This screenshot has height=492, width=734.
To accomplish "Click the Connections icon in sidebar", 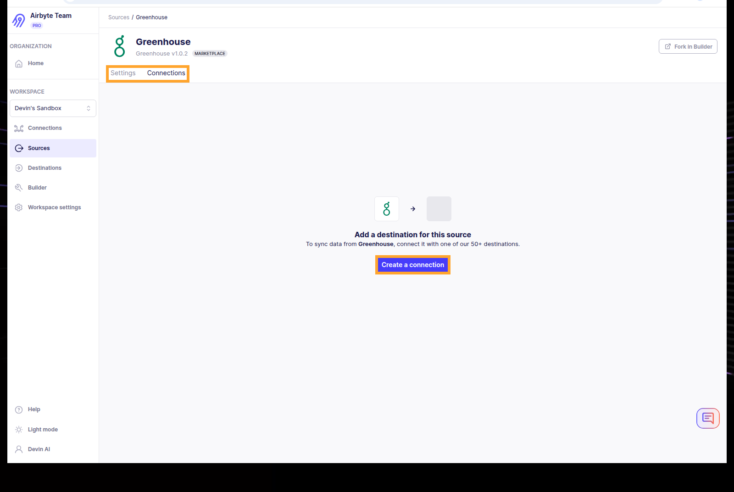I will click(x=19, y=129).
